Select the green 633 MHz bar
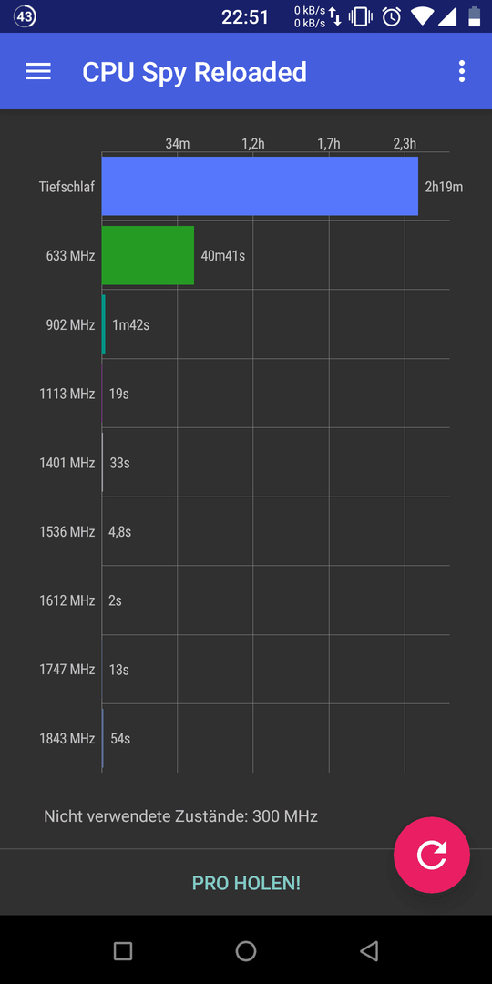Image resolution: width=492 pixels, height=984 pixels. pyautogui.click(x=149, y=255)
